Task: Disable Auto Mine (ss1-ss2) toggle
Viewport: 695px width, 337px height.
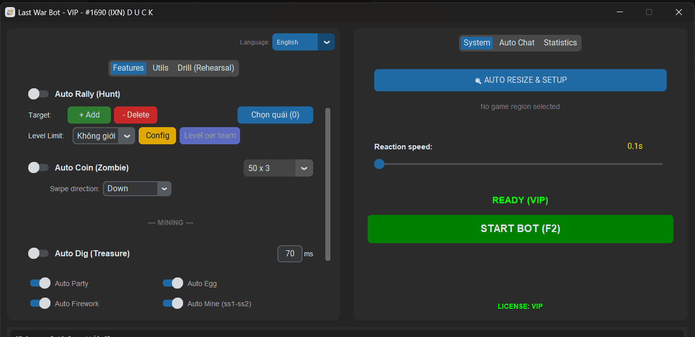Action: [172, 304]
